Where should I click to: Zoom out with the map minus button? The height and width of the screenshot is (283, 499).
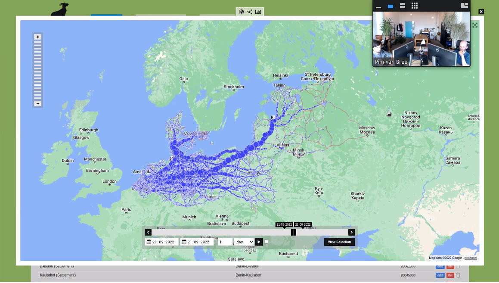[x=37, y=103]
